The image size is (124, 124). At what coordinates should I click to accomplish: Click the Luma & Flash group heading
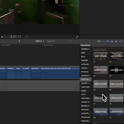[100, 50]
